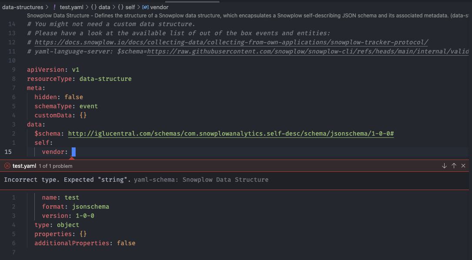Go to previous problem using up arrow

point(454,166)
